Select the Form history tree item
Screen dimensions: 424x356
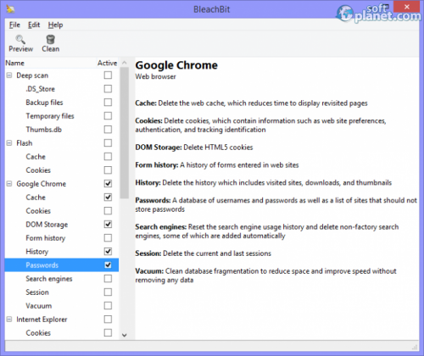46,238
